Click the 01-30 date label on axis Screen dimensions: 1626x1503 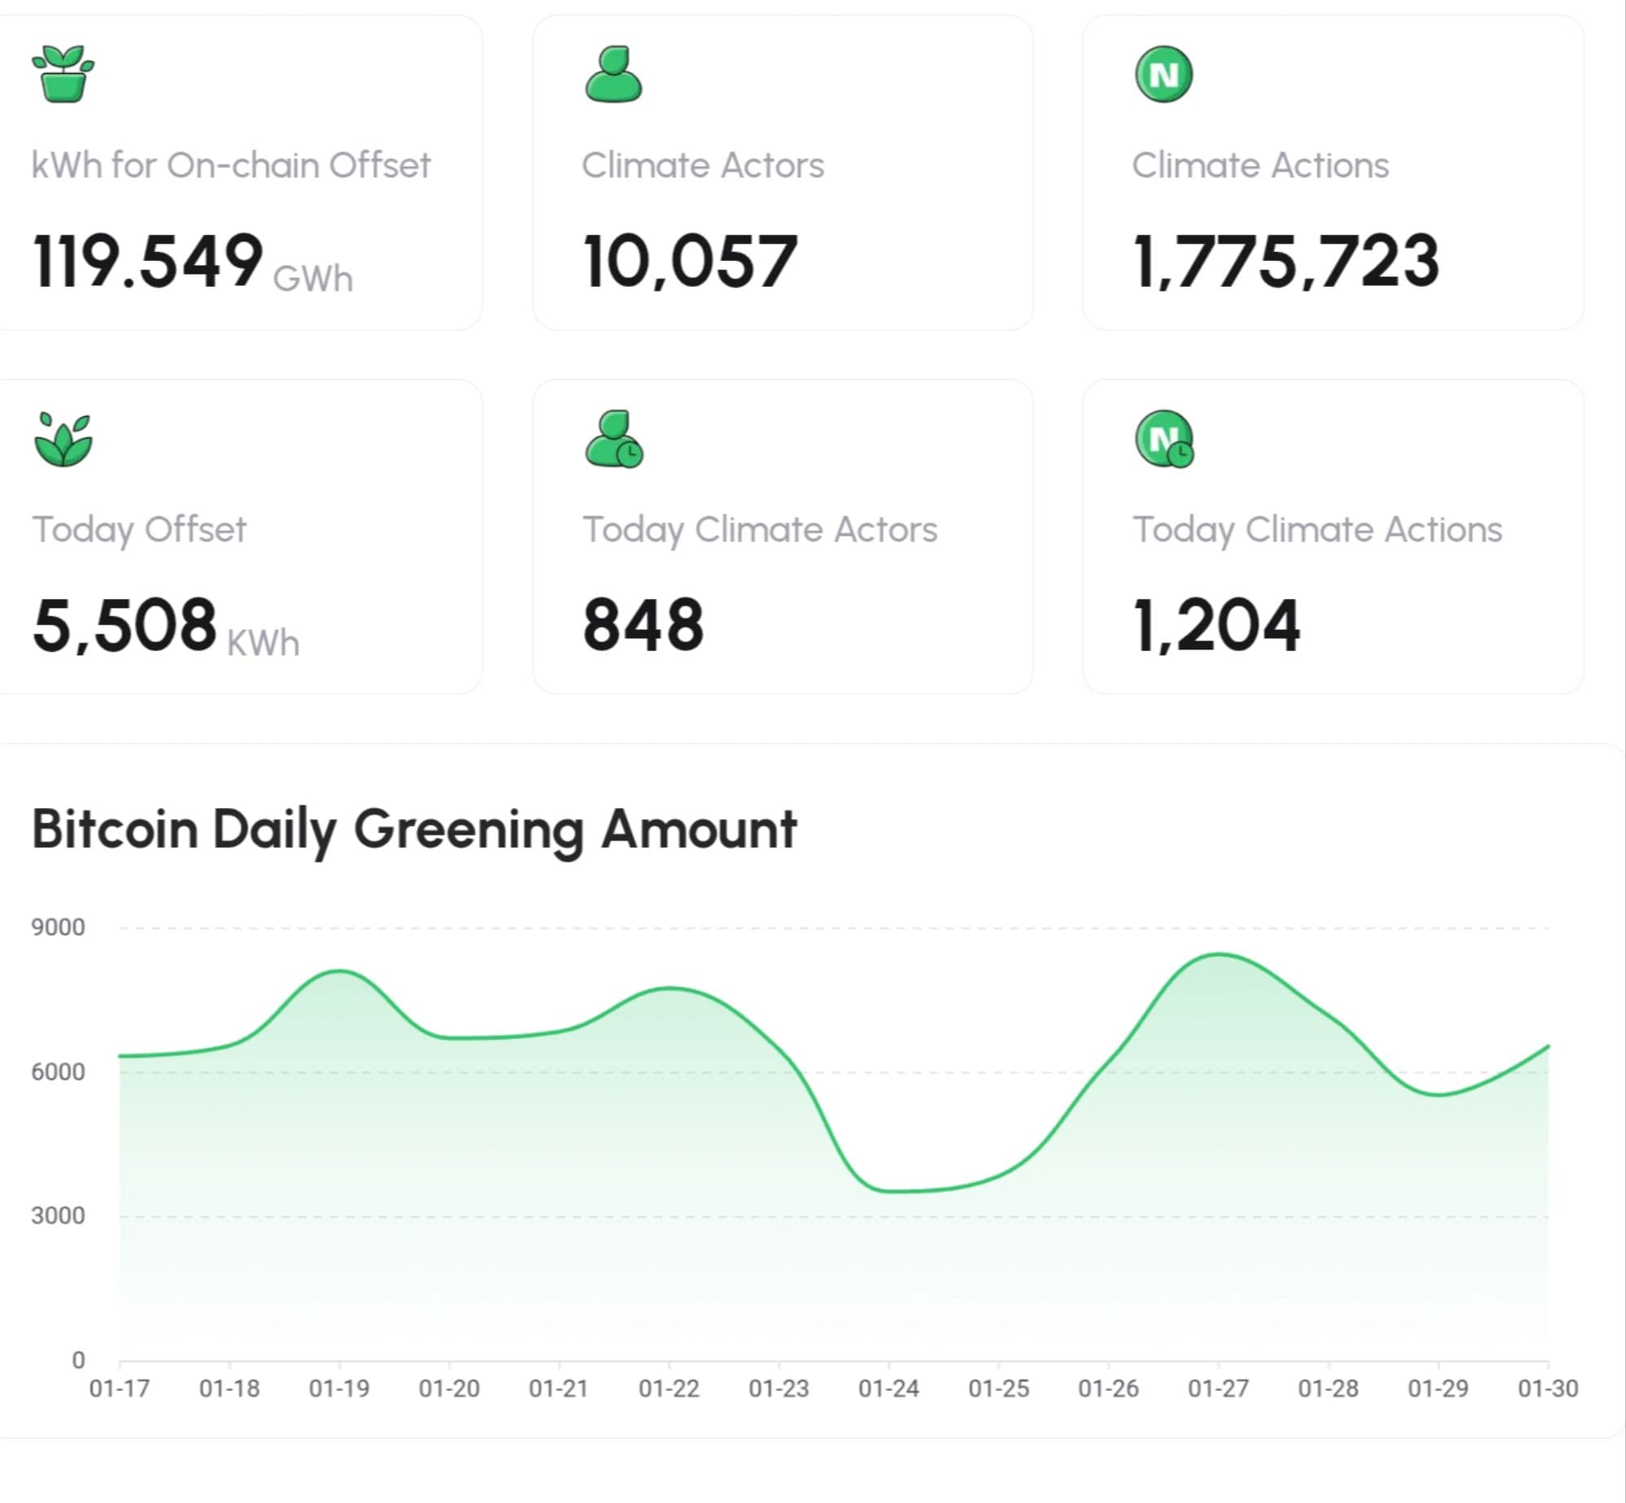tap(1547, 1388)
